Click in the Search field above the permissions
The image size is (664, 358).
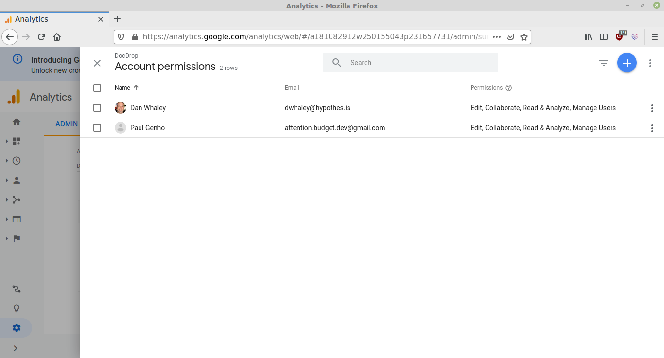click(x=410, y=62)
